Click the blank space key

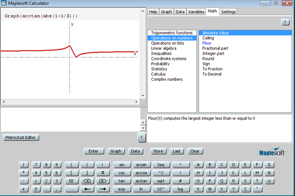click(71, 189)
